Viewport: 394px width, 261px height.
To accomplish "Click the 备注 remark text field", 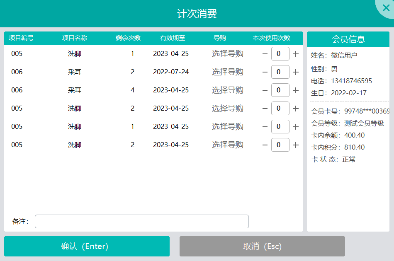I will [x=141, y=222].
